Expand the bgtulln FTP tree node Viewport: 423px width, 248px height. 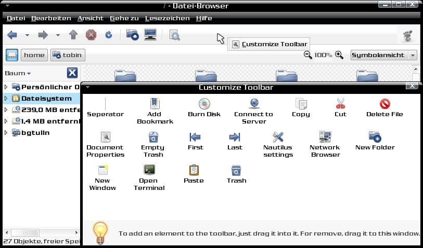tap(6, 133)
